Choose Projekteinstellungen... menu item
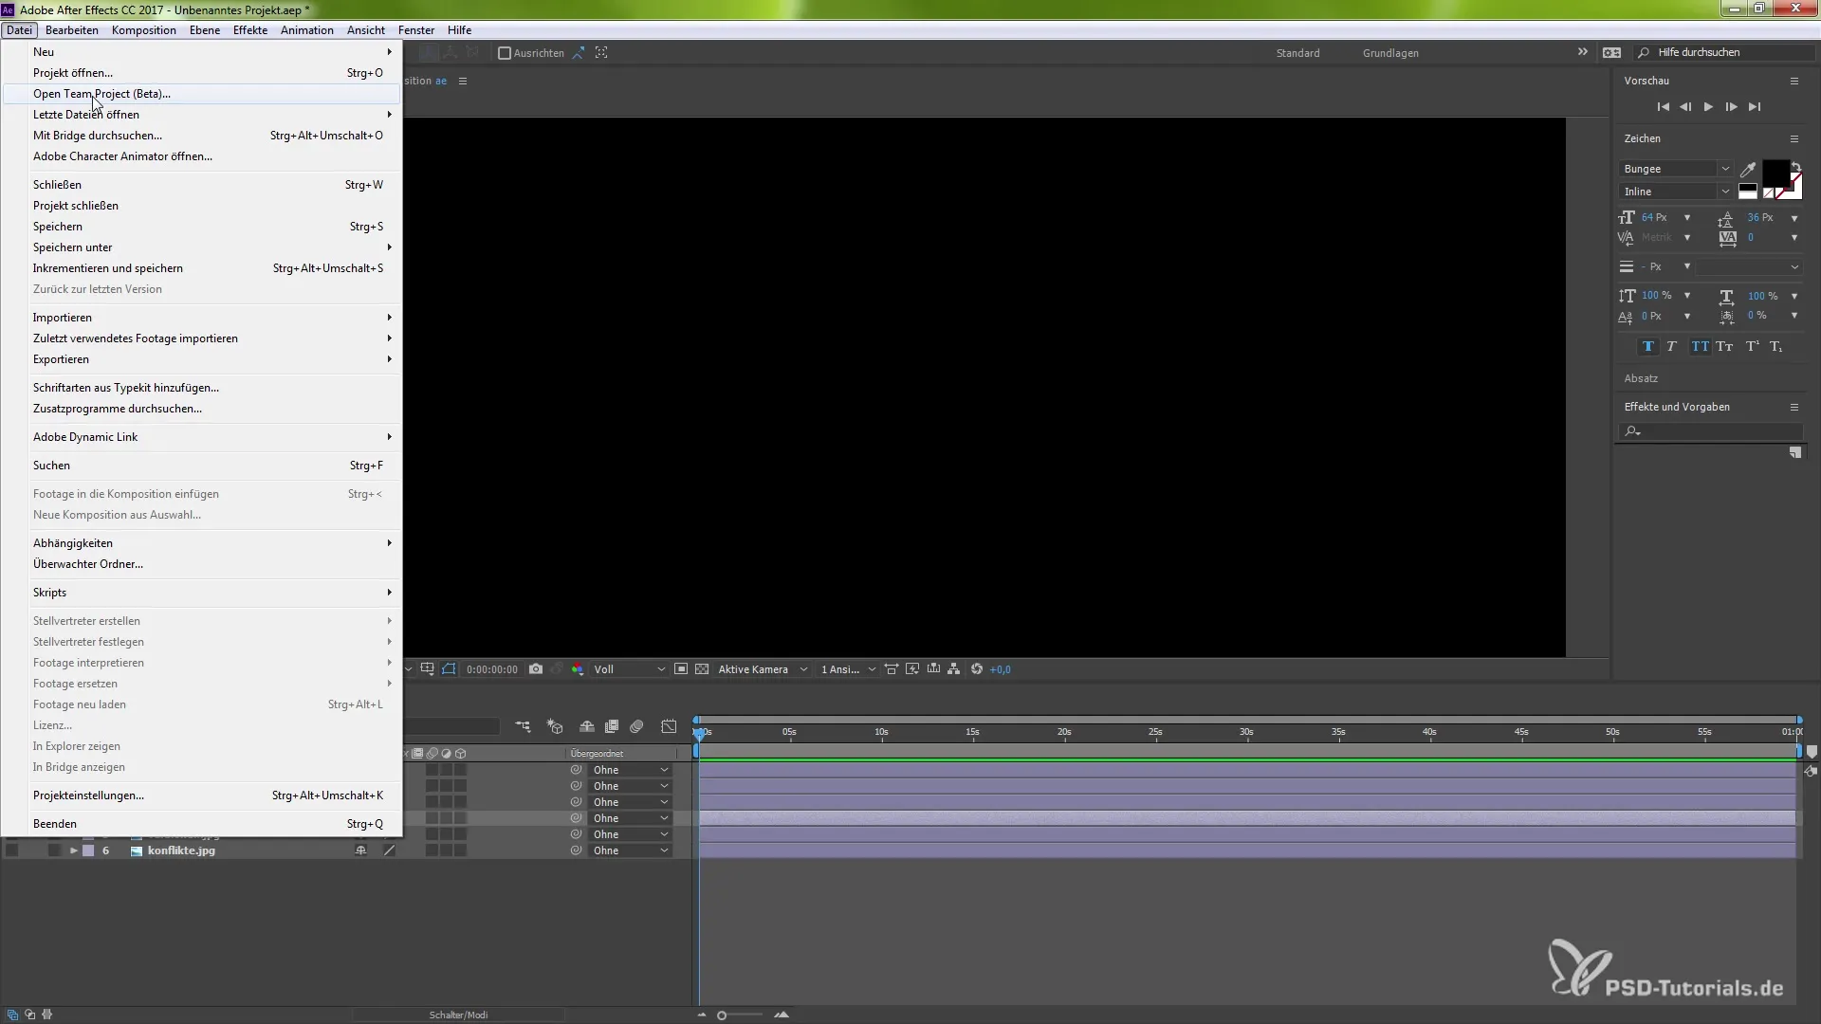This screenshot has height=1024, width=1821. (x=201, y=795)
